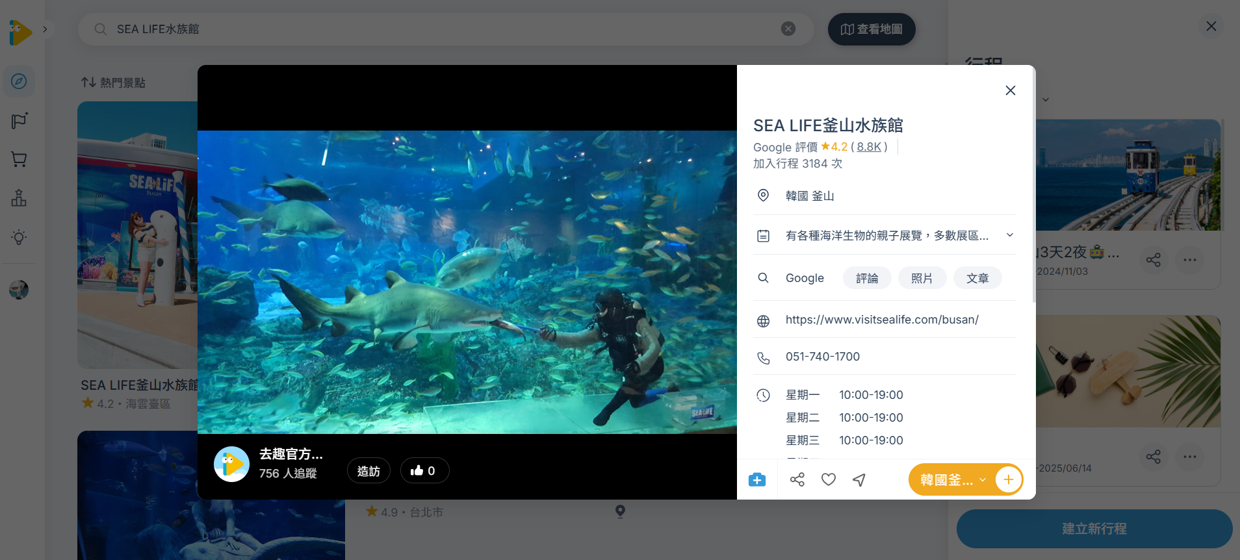
Task: Close the SEA LIFE釜山水族館 detail dialog
Action: (1011, 90)
